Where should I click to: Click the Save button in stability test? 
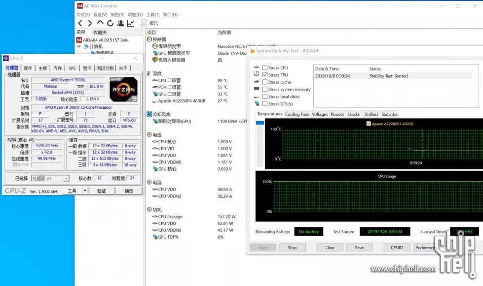pos(359,248)
